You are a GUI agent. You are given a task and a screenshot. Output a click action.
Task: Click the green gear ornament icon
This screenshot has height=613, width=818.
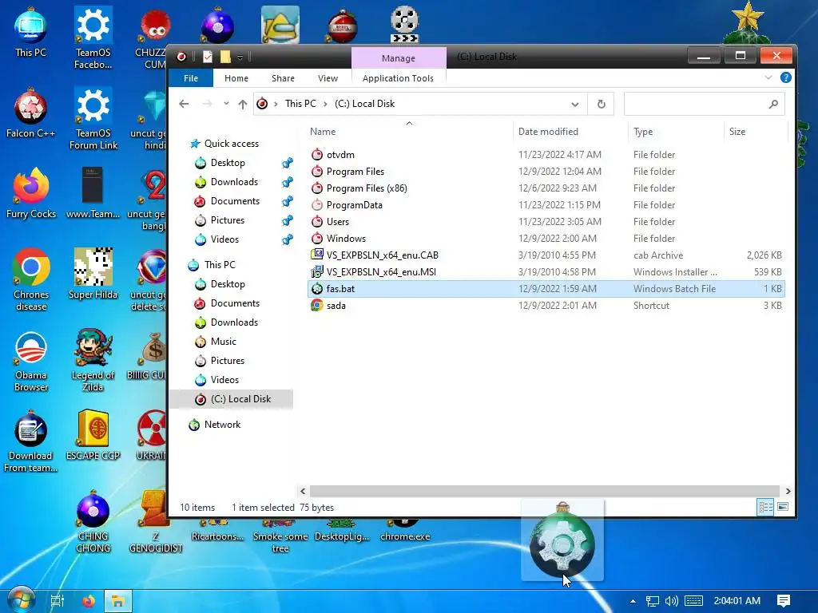562,540
